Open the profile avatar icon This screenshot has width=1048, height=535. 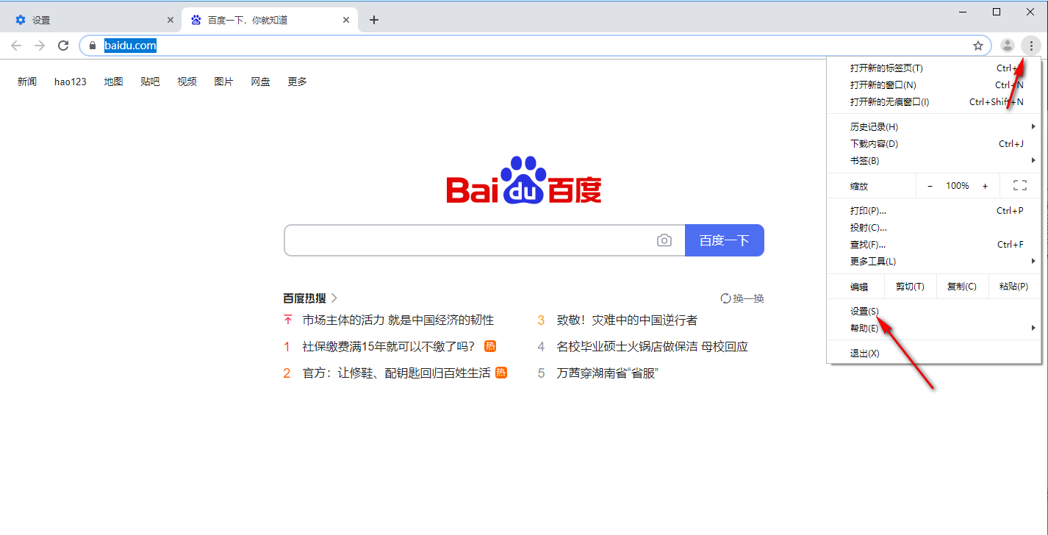(x=1008, y=46)
